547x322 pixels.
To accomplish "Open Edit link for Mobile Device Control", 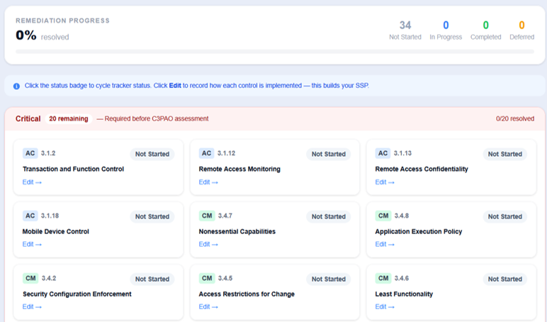I will tap(32, 244).
